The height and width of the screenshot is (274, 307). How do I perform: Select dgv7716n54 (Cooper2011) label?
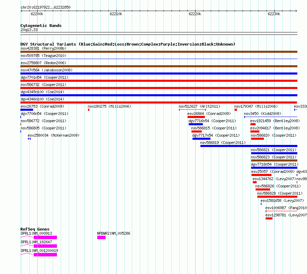212,121
